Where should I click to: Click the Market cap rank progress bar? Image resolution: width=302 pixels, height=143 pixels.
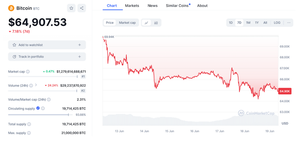43,77
